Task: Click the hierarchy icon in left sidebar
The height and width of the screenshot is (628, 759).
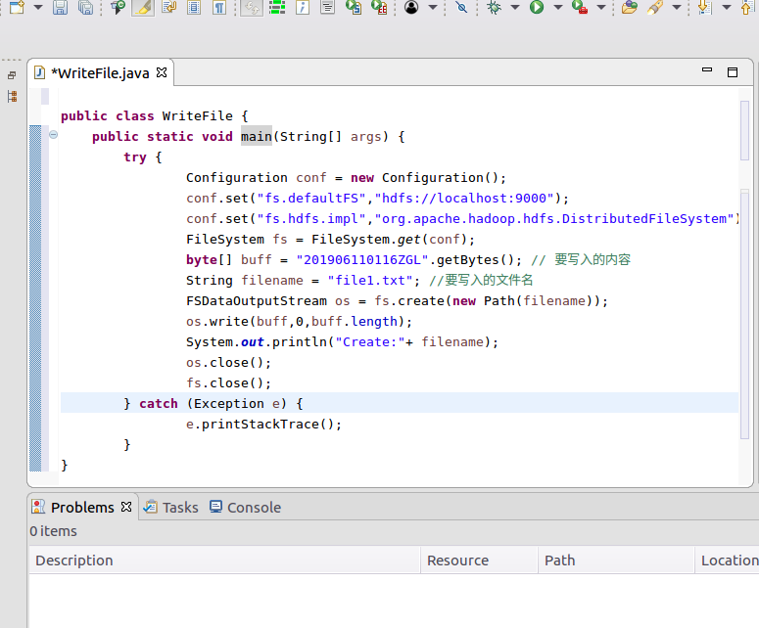Action: (12, 96)
